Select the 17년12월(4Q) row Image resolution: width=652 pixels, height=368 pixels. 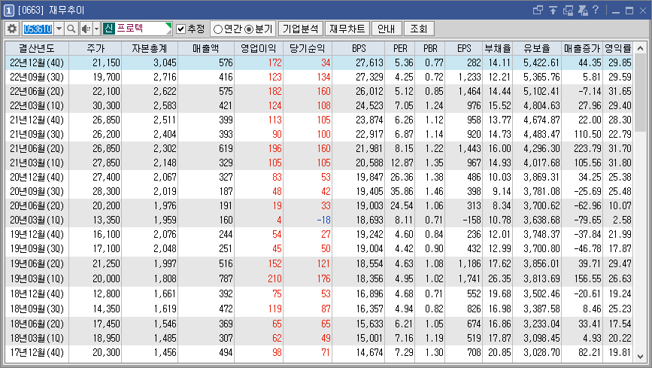coord(319,353)
